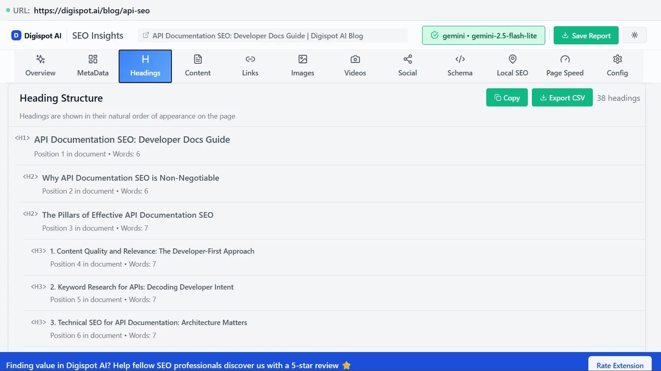
Task: Check the Videos section
Action: [355, 65]
